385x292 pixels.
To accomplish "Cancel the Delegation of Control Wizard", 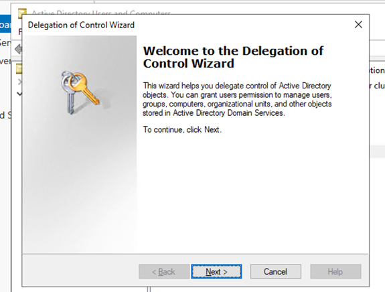I will [275, 271].
